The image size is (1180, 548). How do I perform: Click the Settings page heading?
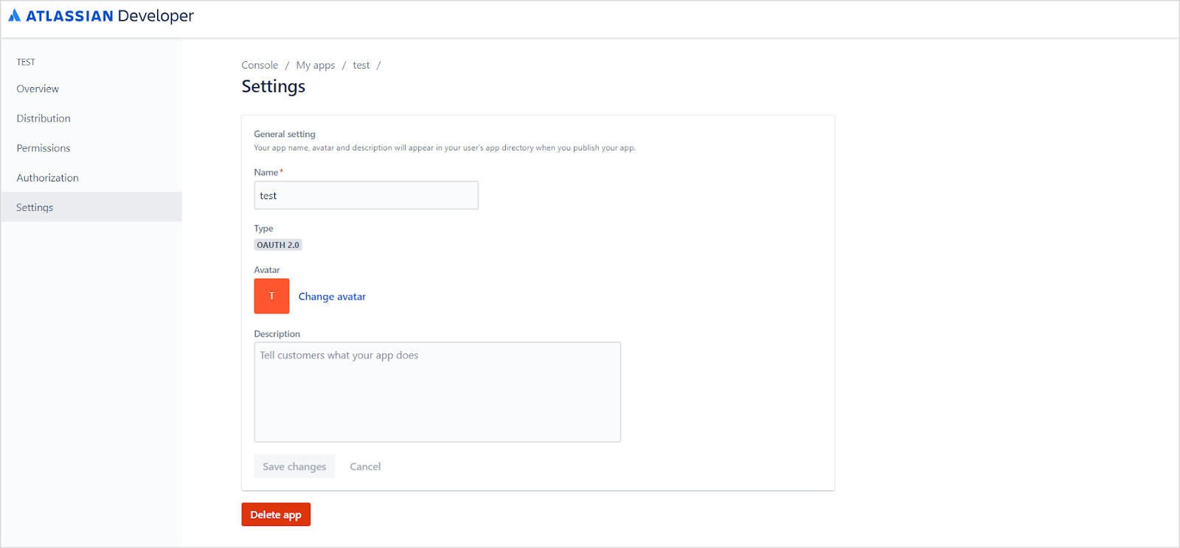pos(274,86)
